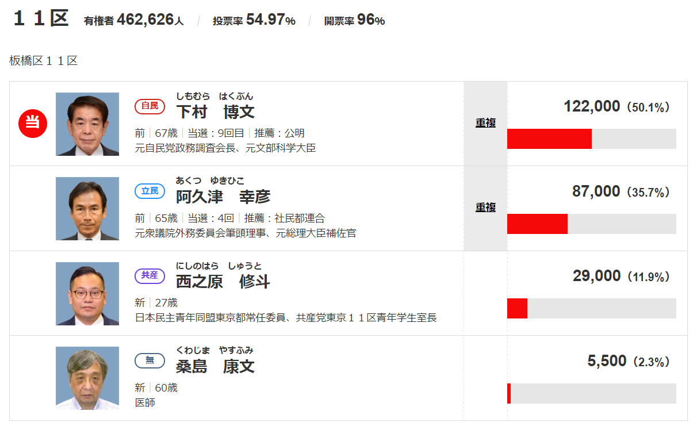Click the 共産 party badge
The width and height of the screenshot is (697, 430).
coord(150,275)
